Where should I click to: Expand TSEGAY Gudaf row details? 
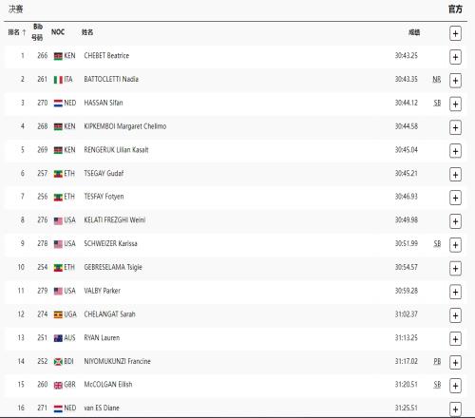tap(455, 175)
